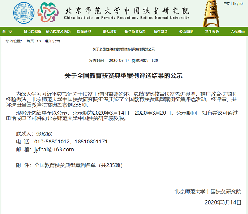Switch language to English
The height and width of the screenshot is (214, 248).
238,3
